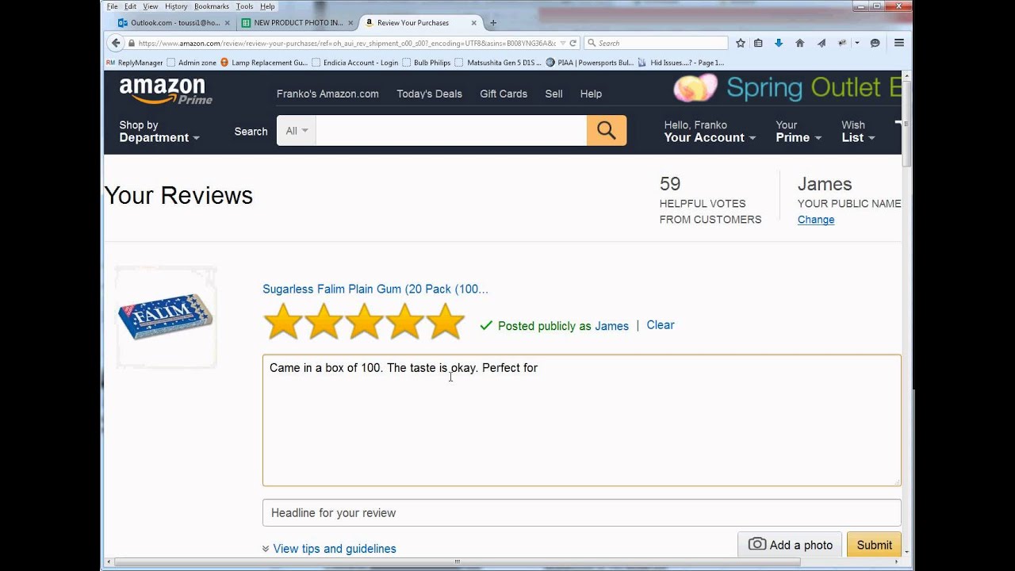Open Sugarless Falim Plain Gum product link
The image size is (1015, 571).
(375, 289)
